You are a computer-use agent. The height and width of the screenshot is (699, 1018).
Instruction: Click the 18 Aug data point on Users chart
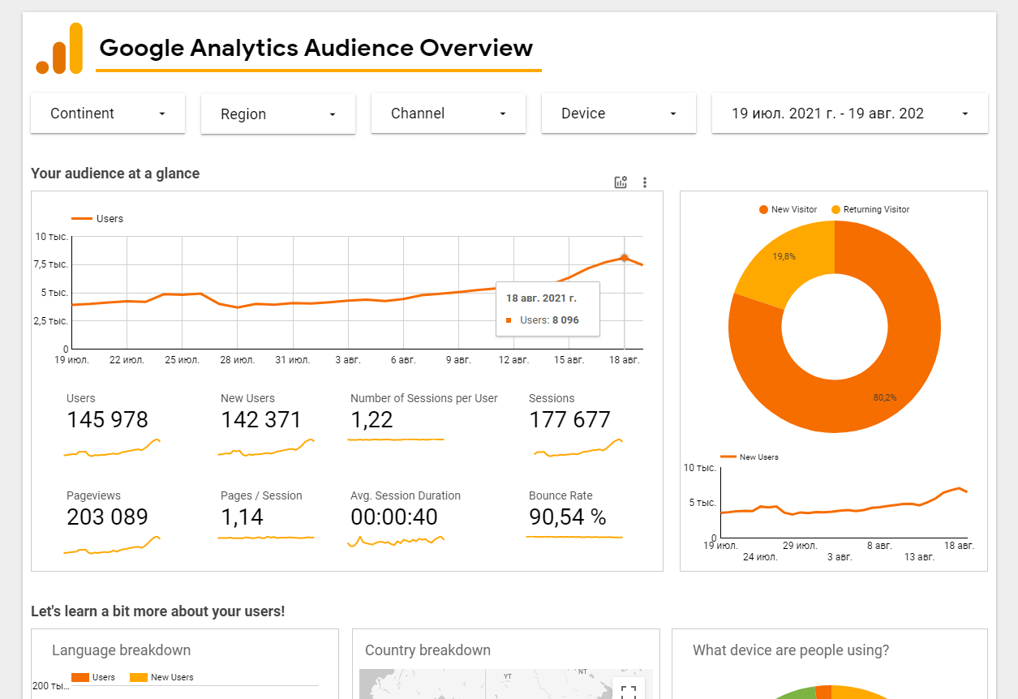pyautogui.click(x=624, y=258)
